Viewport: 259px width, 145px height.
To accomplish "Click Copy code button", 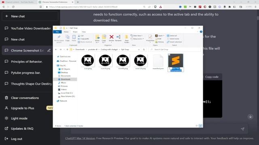I will 212,77.
